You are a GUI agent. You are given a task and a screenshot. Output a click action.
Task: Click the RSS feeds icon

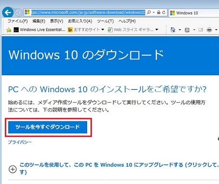tap(187, 30)
